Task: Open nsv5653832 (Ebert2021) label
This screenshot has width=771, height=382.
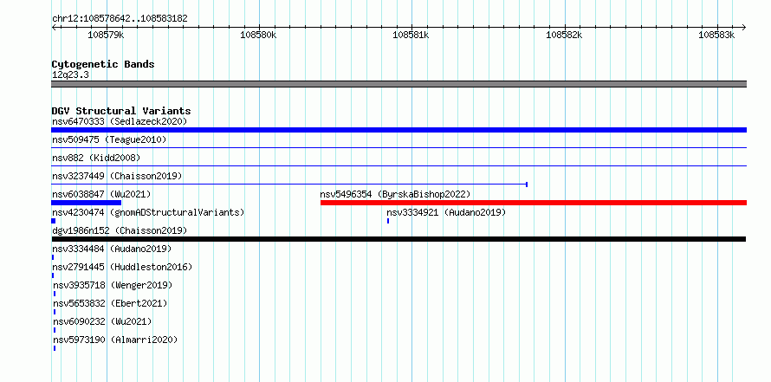Action: click(110, 303)
